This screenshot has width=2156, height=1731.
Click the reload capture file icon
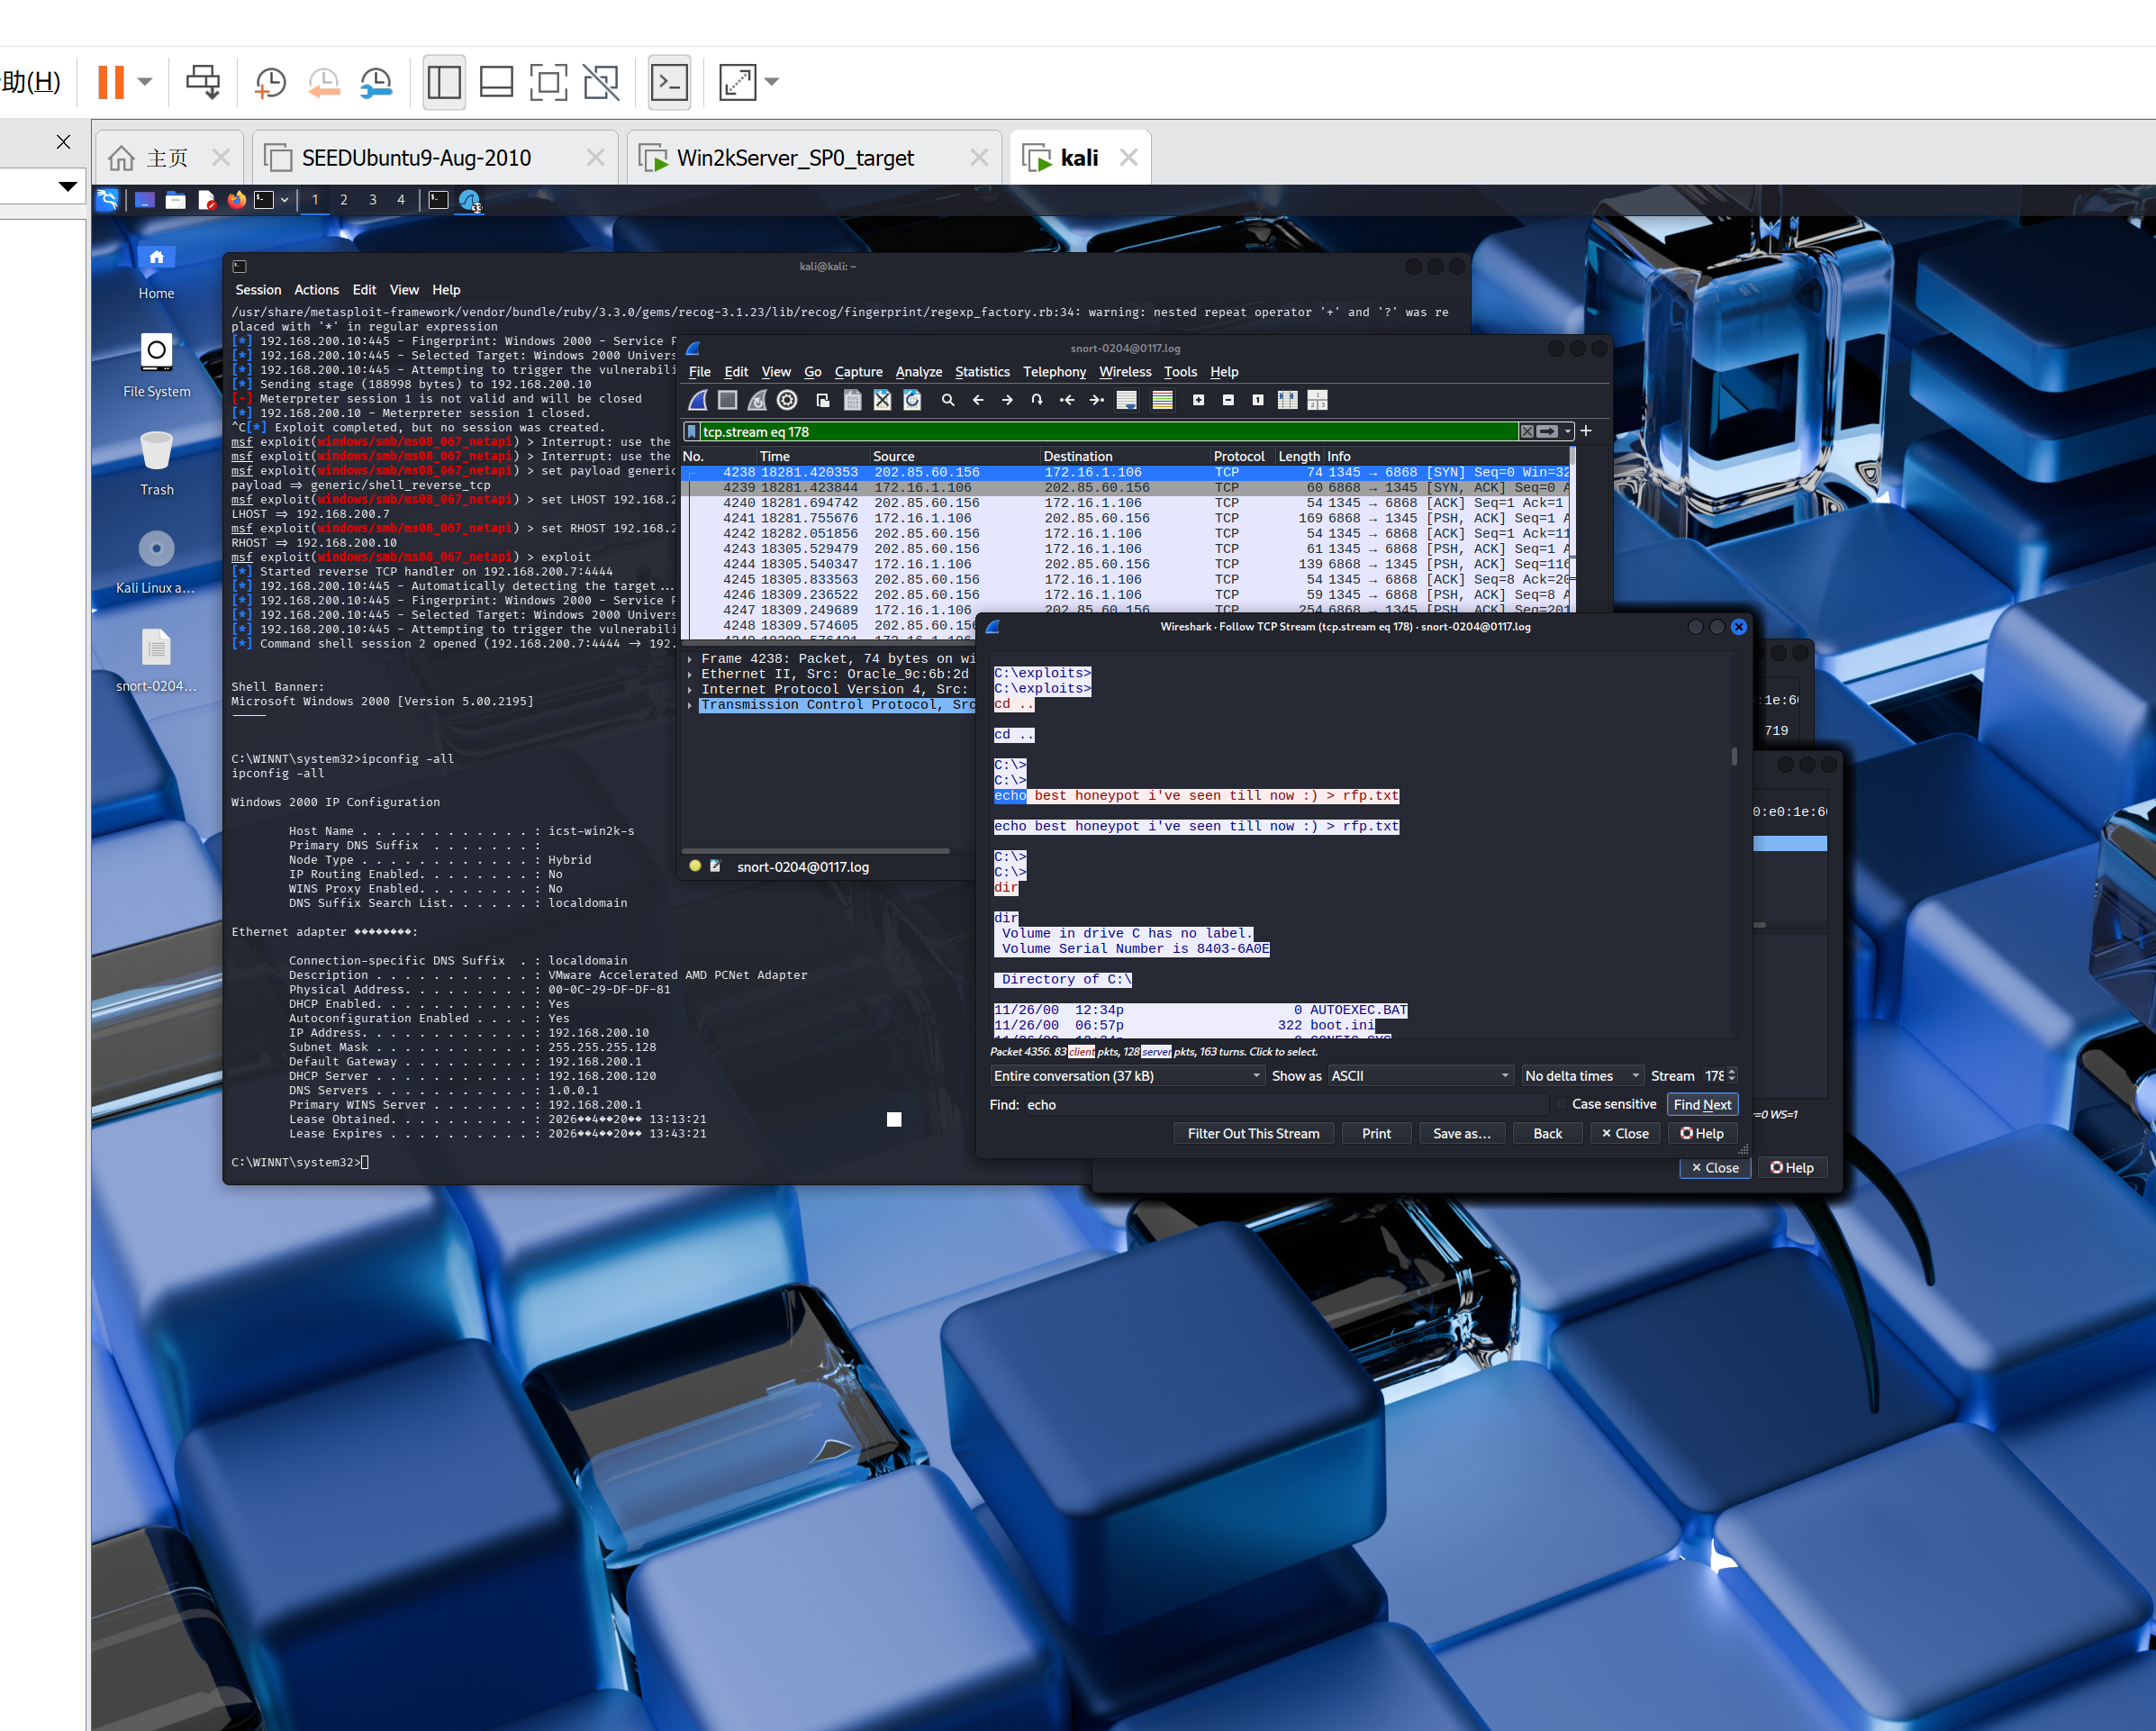(912, 400)
